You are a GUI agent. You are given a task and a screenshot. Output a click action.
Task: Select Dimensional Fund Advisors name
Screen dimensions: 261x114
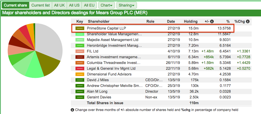pyautogui.click(x=109, y=74)
